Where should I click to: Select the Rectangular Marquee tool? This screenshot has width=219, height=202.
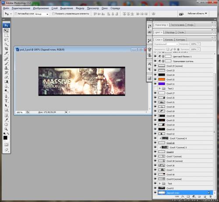click(x=6, y=35)
